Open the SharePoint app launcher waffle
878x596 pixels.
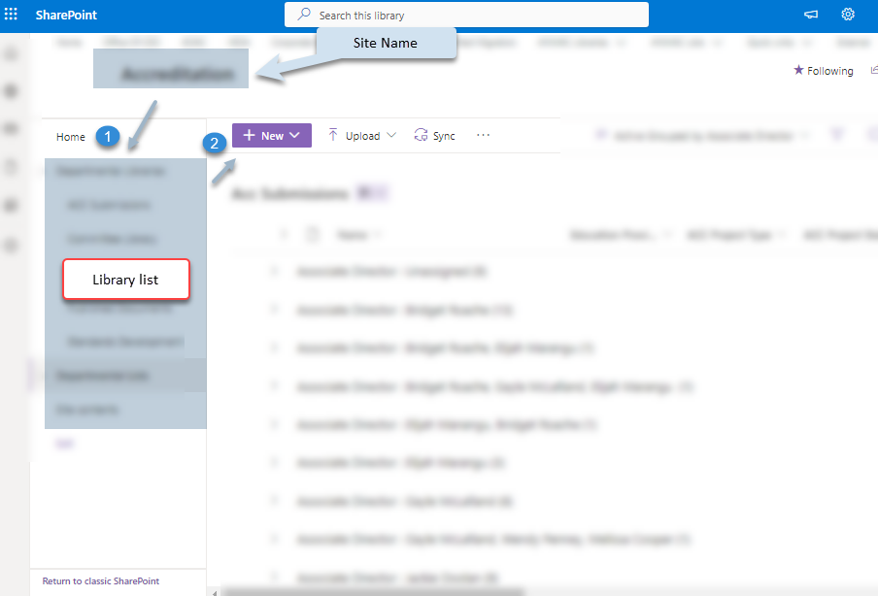point(12,15)
